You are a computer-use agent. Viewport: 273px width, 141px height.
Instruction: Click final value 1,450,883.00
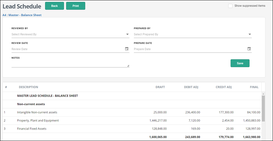tap(252, 121)
